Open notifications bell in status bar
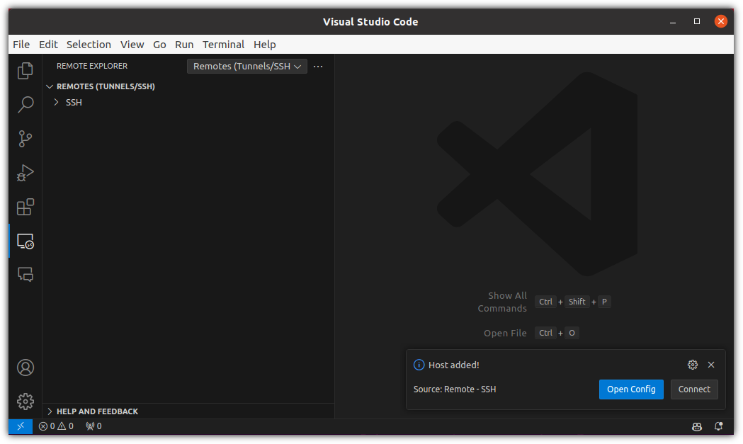743x444 pixels. [x=718, y=426]
